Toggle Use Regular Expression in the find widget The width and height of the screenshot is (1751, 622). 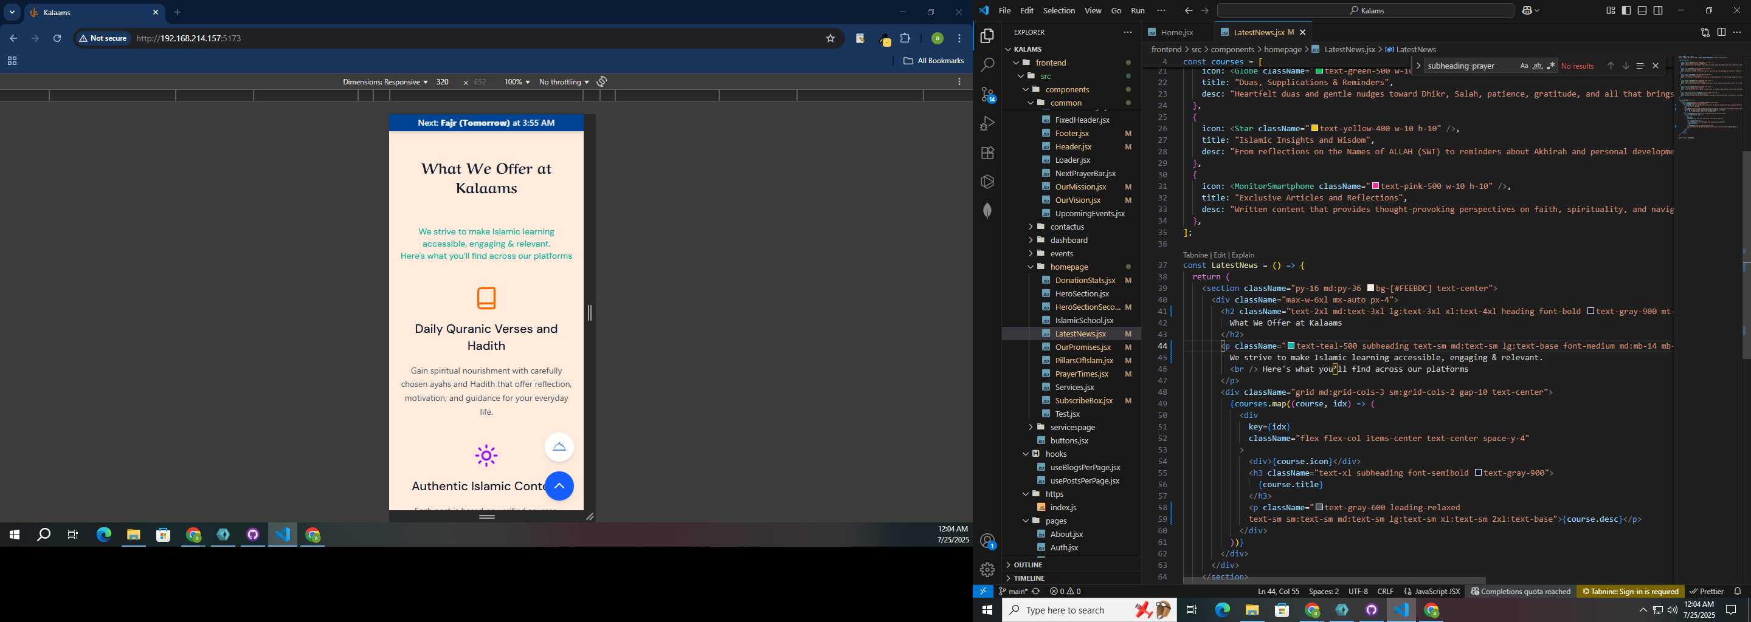[x=1551, y=66]
